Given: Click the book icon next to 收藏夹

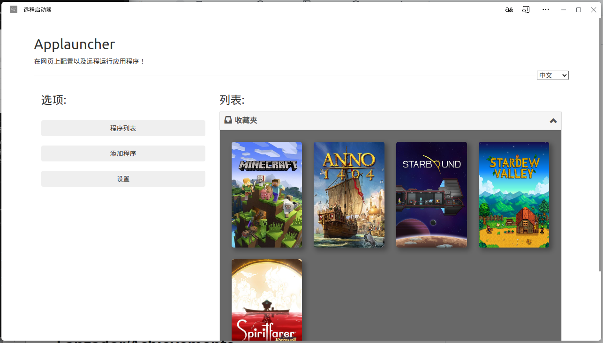Looking at the screenshot, I should (x=228, y=120).
